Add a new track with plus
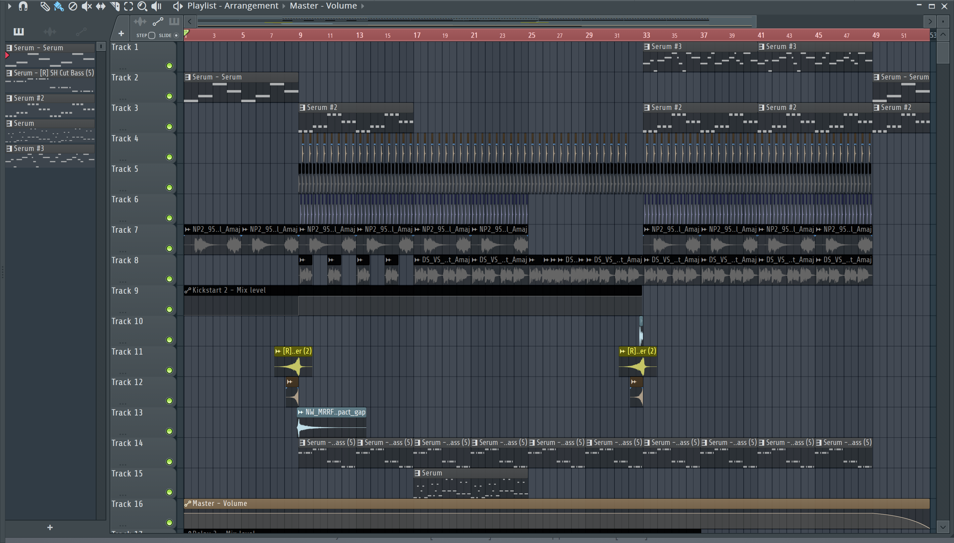The width and height of the screenshot is (954, 543). tap(121, 33)
